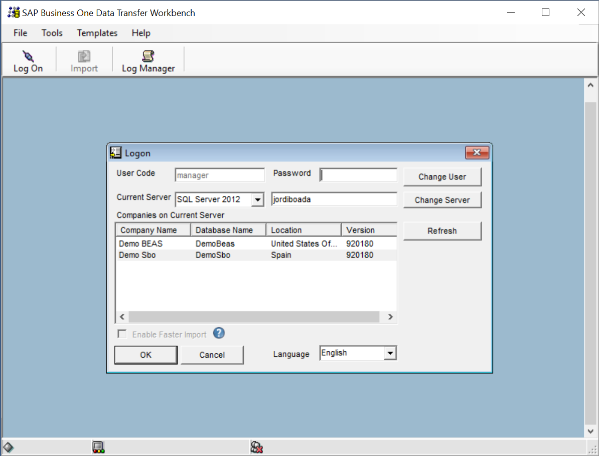
Task: Open the File menu
Action: point(20,33)
